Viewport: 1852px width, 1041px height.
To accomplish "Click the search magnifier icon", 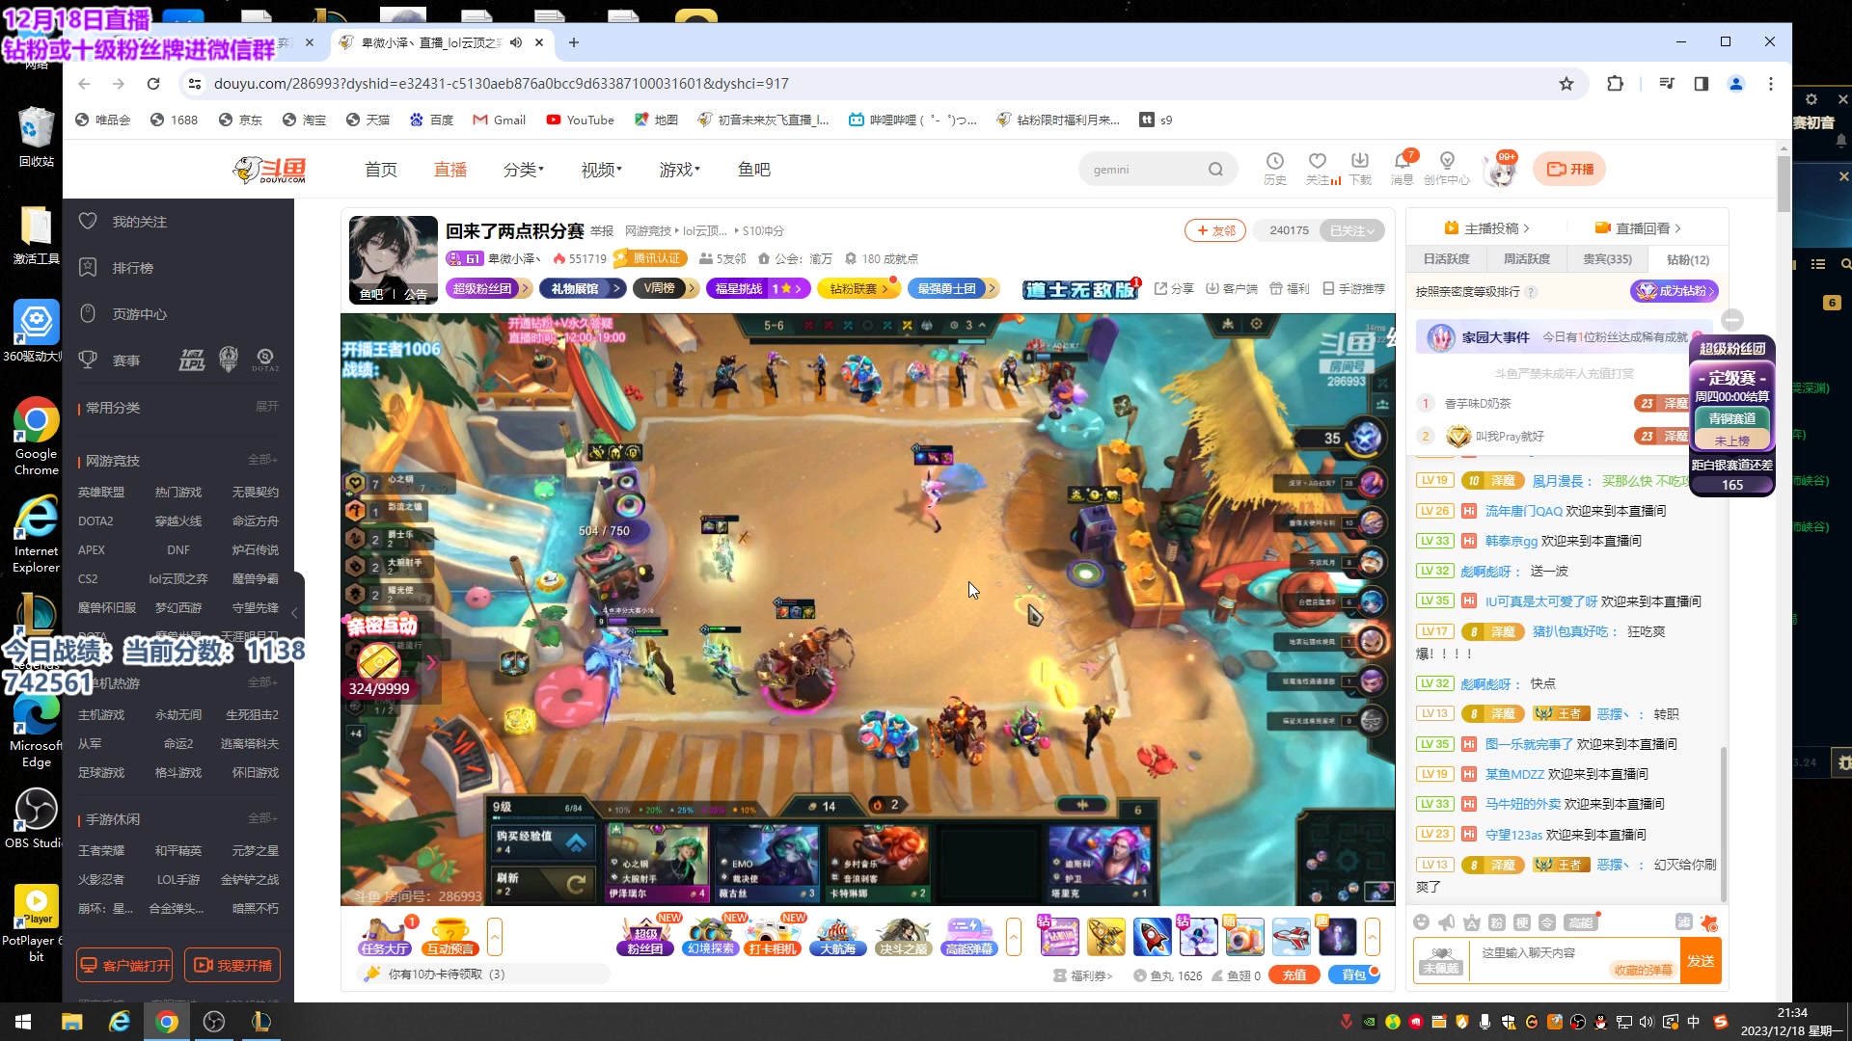I will tap(1215, 170).
